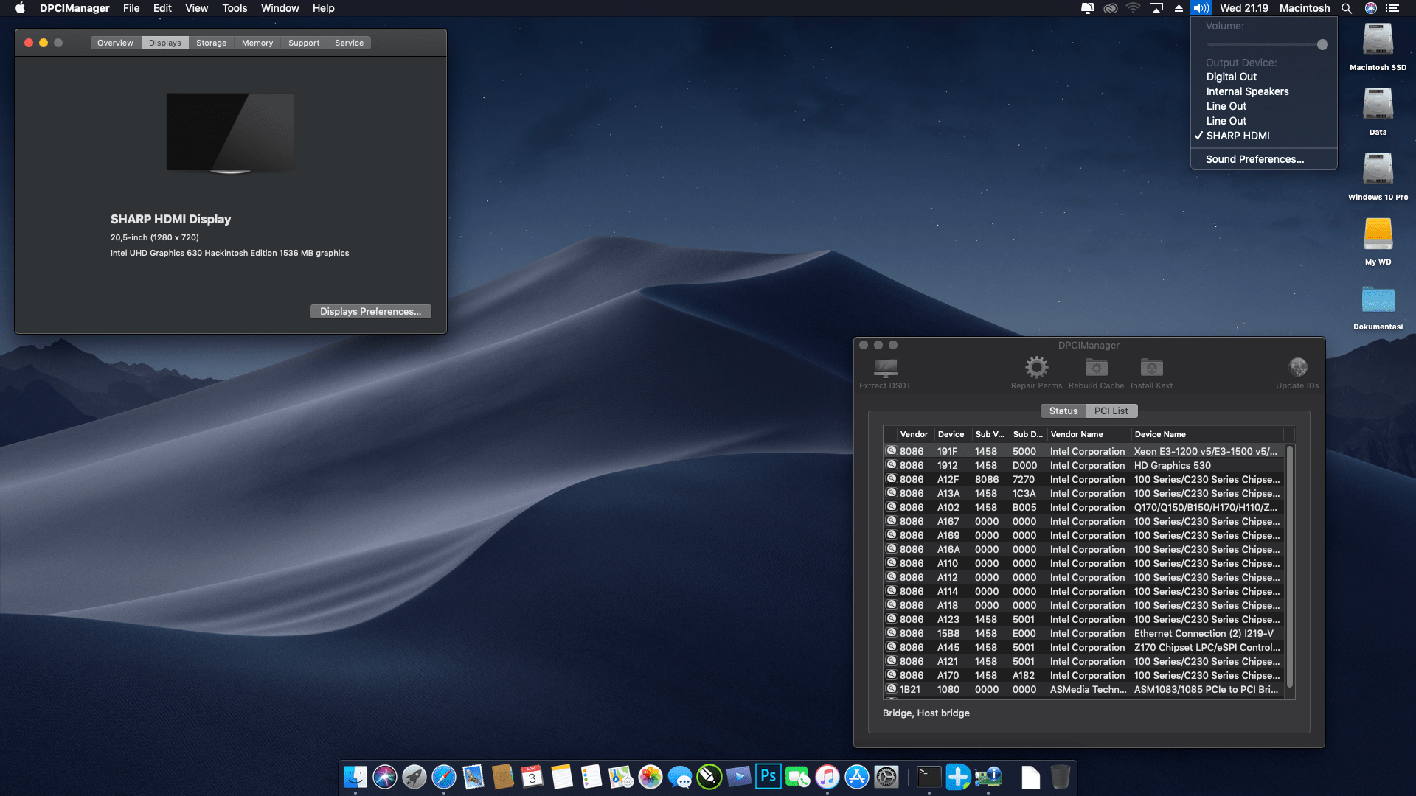
Task: Select Internal Speakers output device
Action: [x=1263, y=91]
